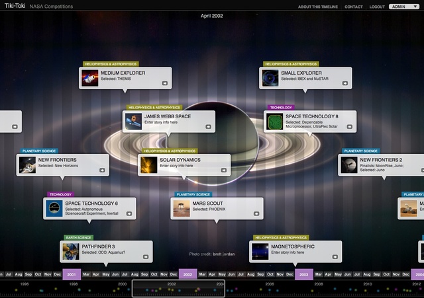424x298 pixels.
Task: Open the ADMIN dropdown menu
Action: click(x=404, y=7)
